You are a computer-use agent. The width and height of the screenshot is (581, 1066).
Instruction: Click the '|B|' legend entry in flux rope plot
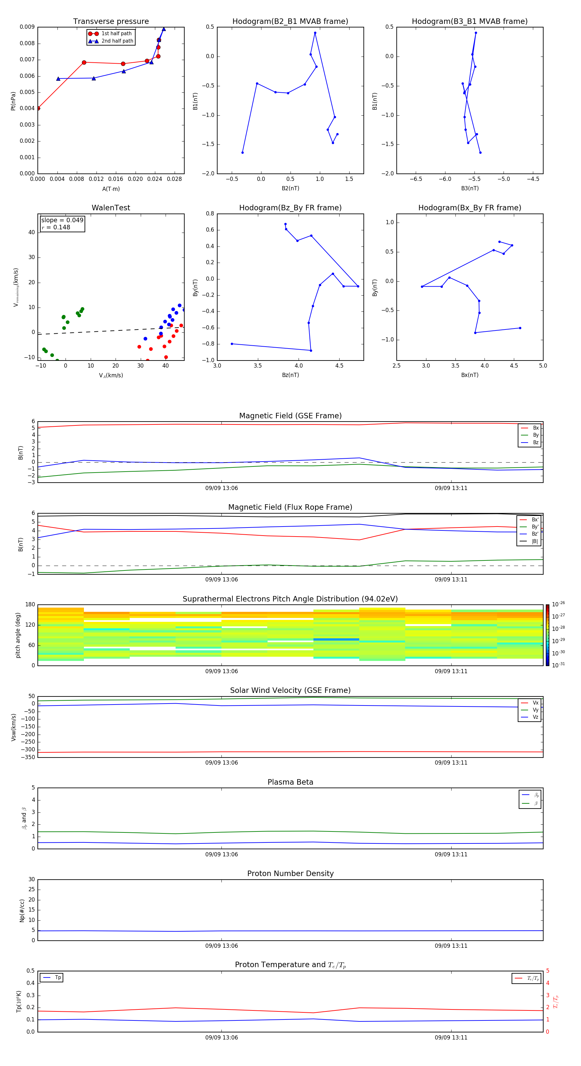point(529,541)
